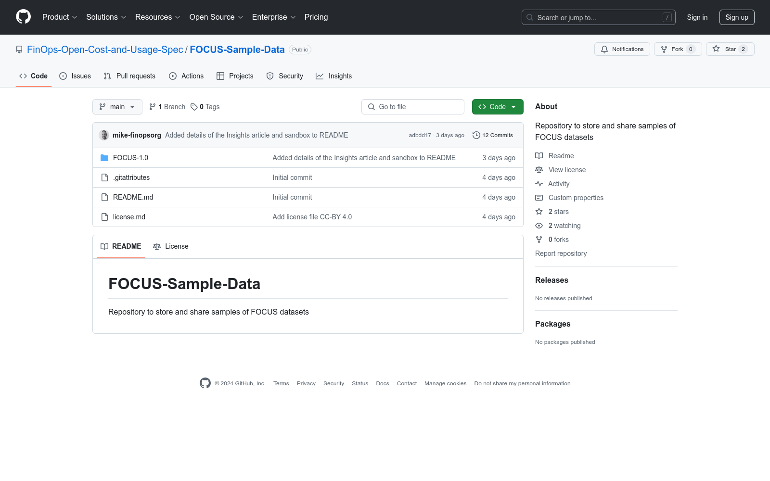
Task: Switch to the Security tab
Action: [x=285, y=76]
